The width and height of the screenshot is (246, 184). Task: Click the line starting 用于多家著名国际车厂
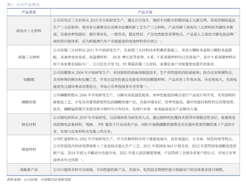click(134, 64)
